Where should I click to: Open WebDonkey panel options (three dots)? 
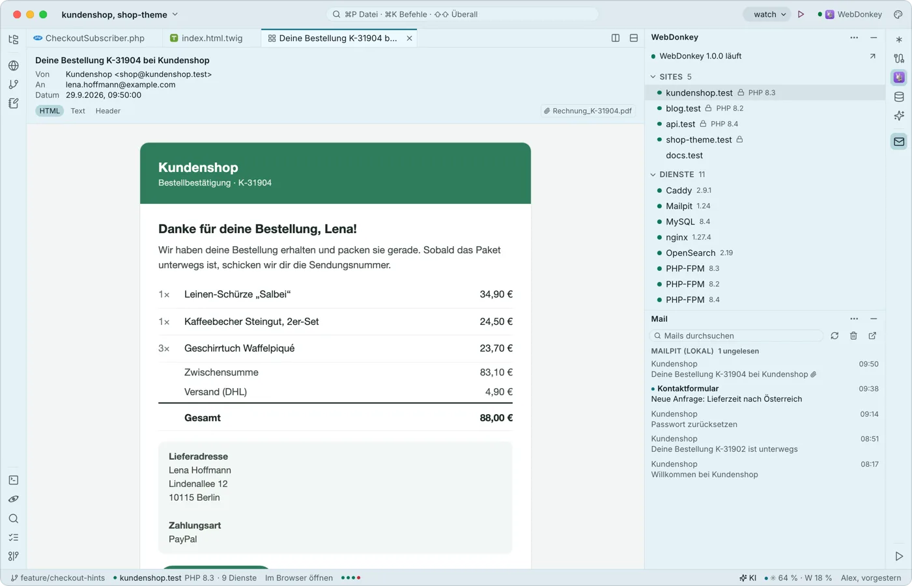pos(854,38)
